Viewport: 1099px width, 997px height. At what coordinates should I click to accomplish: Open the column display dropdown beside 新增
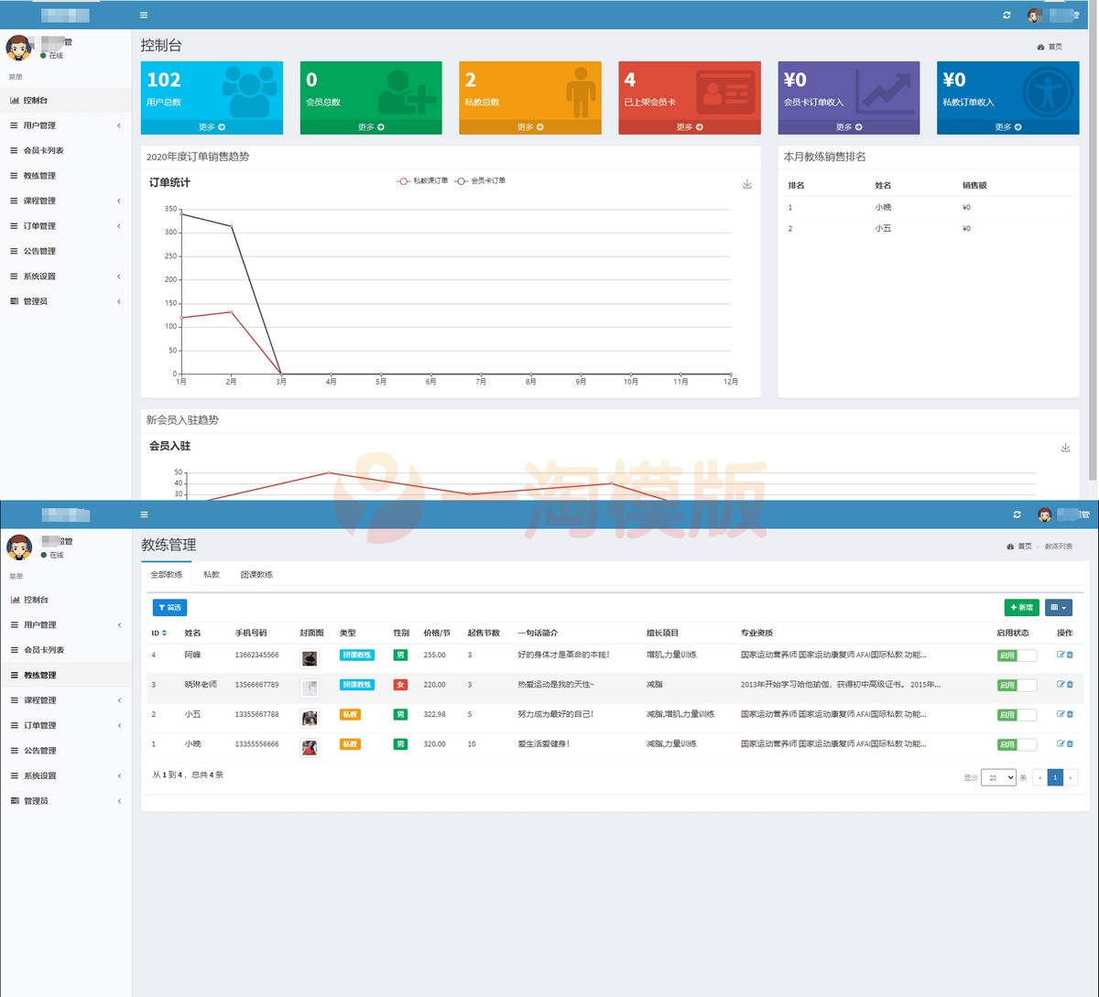point(1058,607)
